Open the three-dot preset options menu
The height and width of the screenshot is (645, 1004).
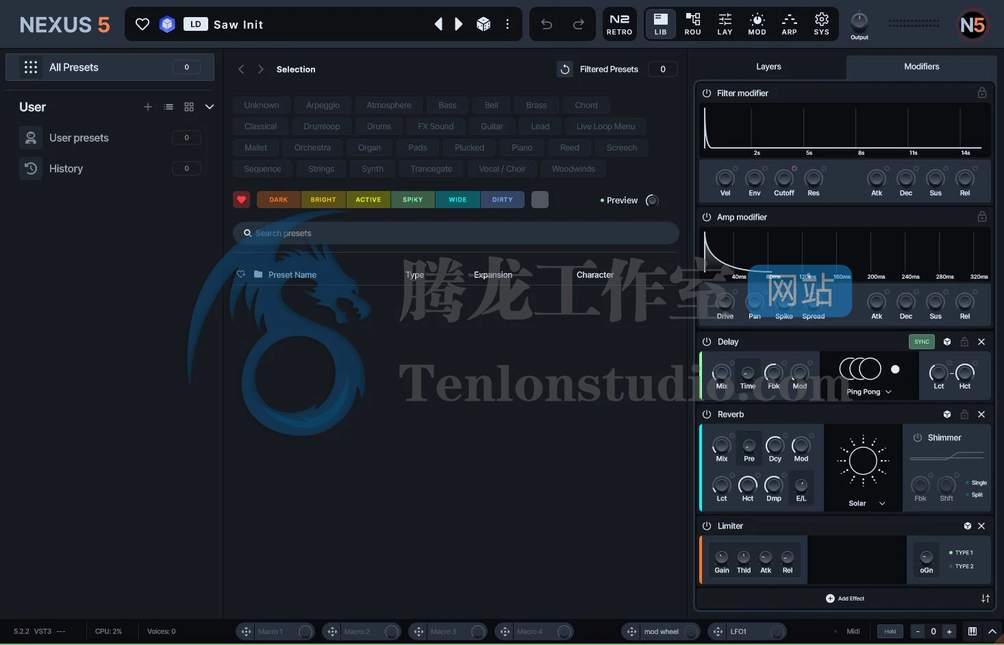click(x=507, y=25)
